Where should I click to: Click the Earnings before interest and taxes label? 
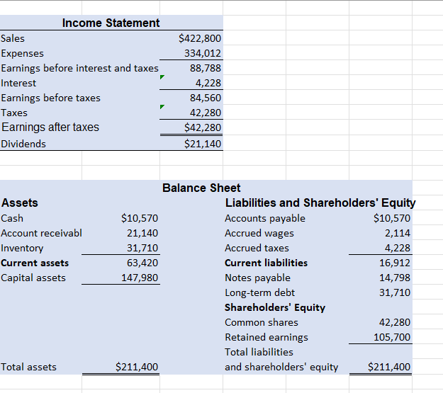[79, 68]
